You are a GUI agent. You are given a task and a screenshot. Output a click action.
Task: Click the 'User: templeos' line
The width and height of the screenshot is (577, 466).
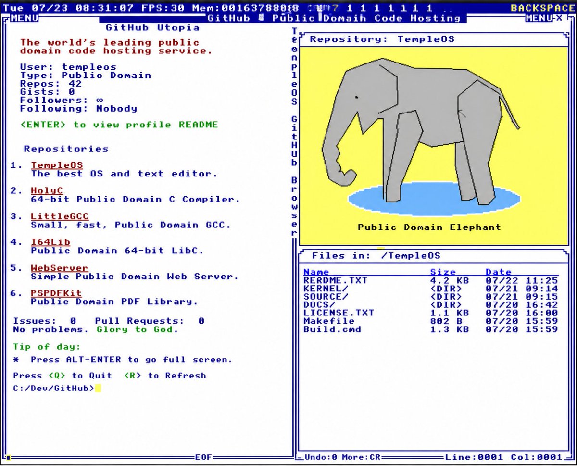tap(68, 67)
